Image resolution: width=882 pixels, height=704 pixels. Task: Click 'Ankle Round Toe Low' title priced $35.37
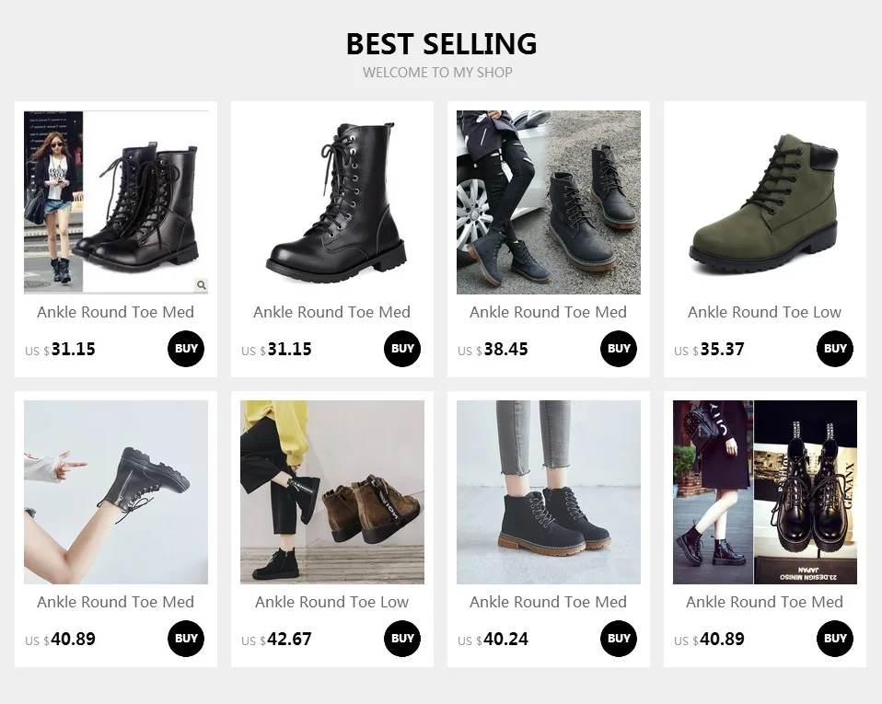764,312
